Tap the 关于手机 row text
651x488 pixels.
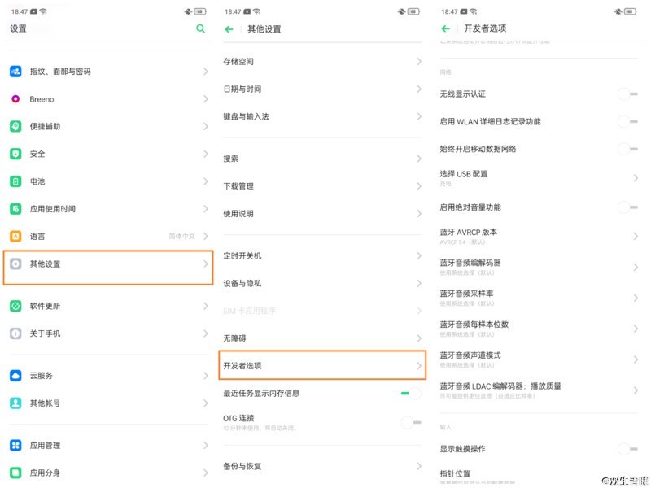tap(45, 333)
